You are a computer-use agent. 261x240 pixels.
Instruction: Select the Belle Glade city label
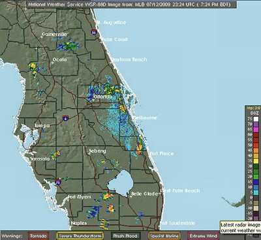pyautogui.click(x=144, y=194)
